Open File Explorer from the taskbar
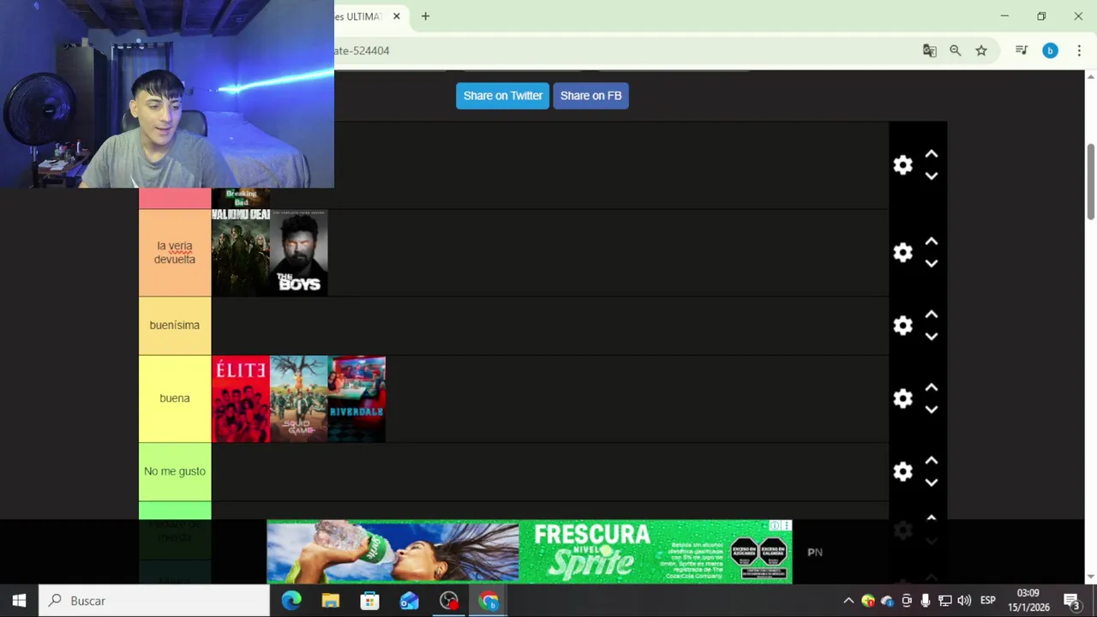Image resolution: width=1097 pixels, height=617 pixels. pos(331,601)
